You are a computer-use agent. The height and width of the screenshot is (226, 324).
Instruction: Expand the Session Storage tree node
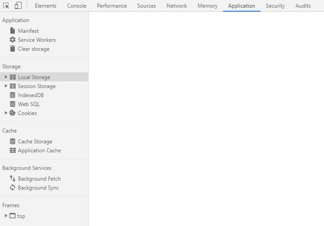6,86
